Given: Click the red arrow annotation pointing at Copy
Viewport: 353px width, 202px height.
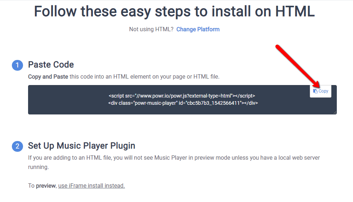Looking at the screenshot, I should click(297, 66).
